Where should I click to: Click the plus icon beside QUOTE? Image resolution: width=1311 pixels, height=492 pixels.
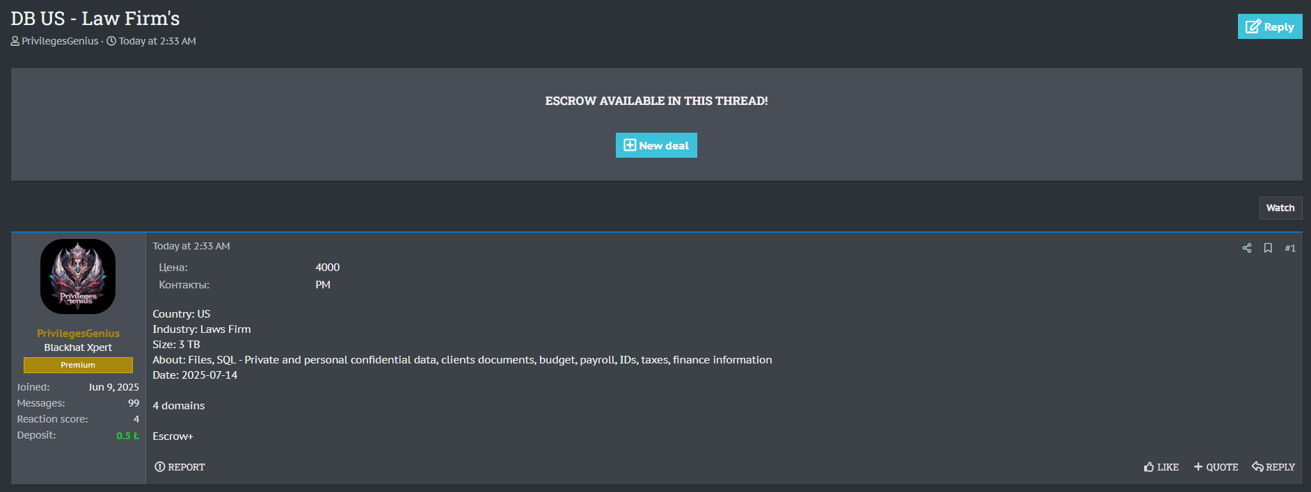(1198, 467)
